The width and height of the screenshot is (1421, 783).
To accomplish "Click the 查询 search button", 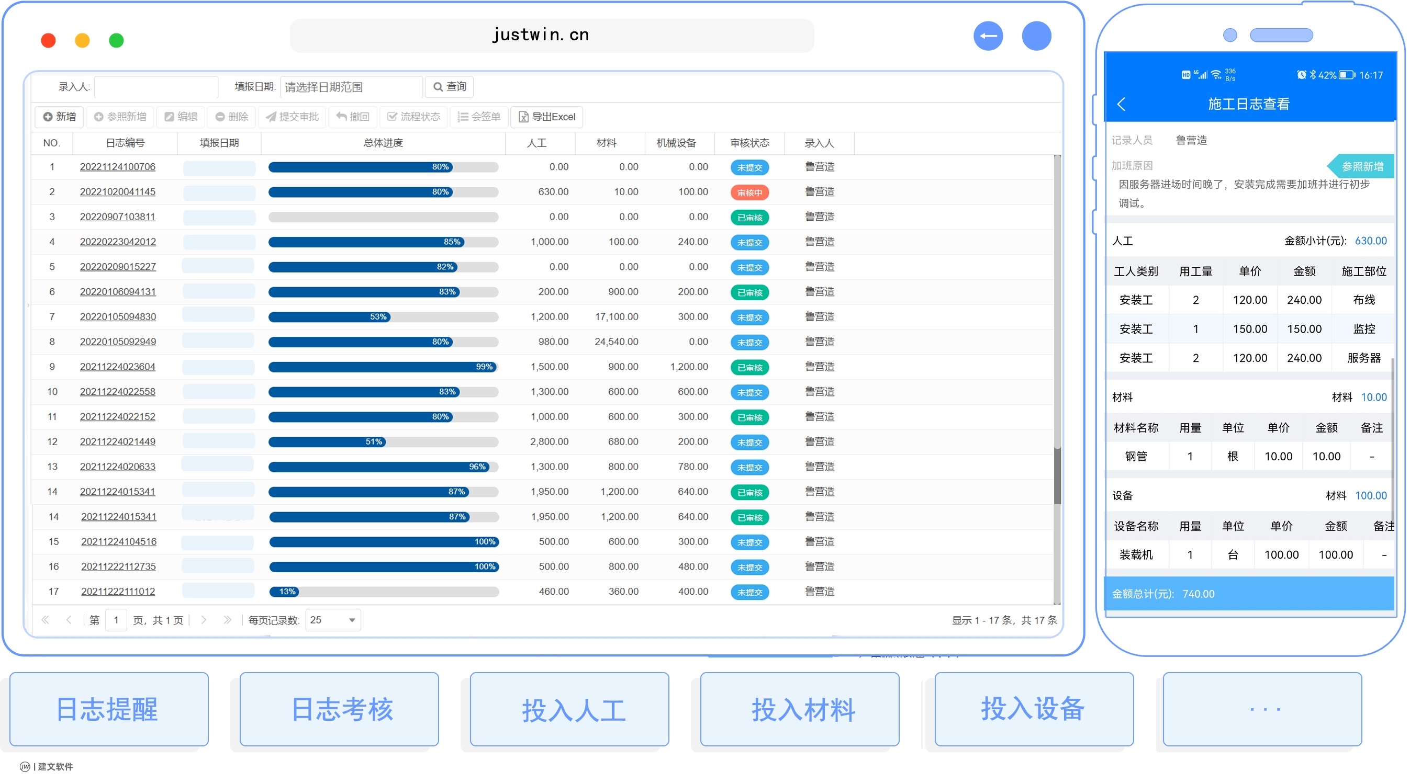I will point(450,87).
